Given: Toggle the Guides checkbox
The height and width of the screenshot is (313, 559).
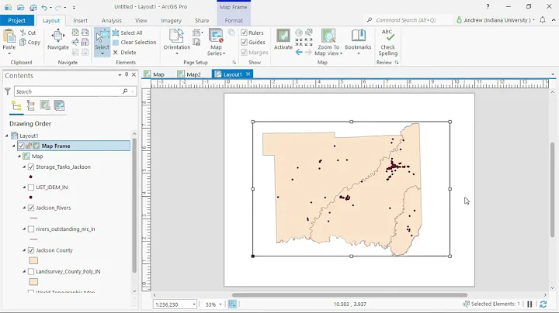Looking at the screenshot, I should click(x=245, y=43).
